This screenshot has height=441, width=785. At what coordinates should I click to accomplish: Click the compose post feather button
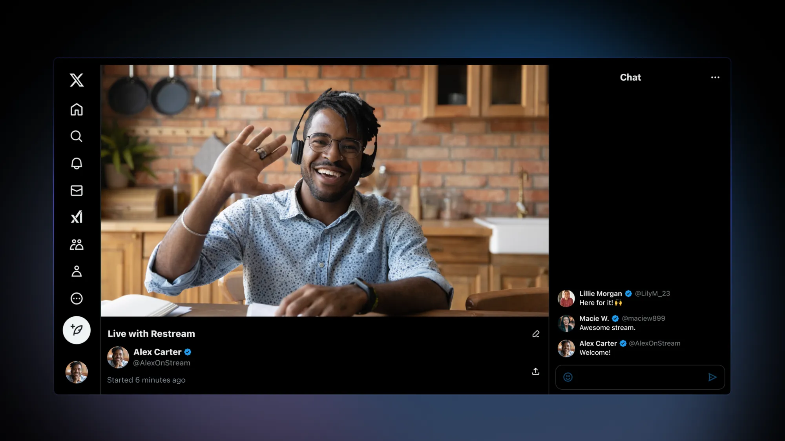pyautogui.click(x=77, y=330)
